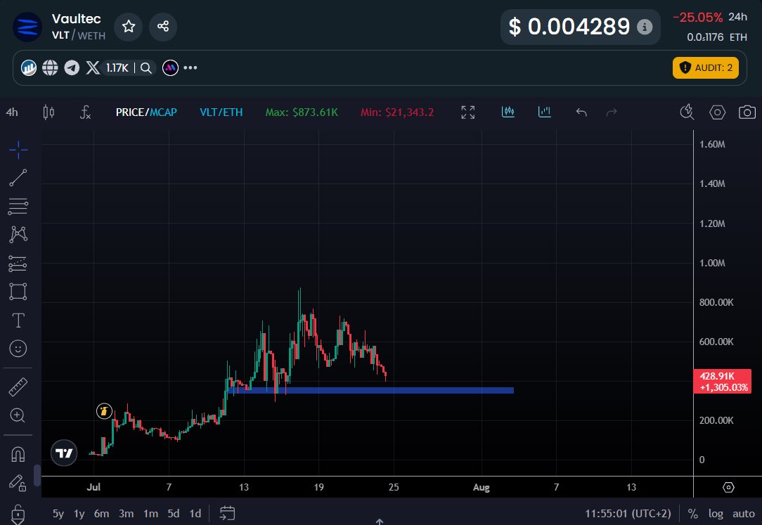Viewport: 762px width, 525px height.
Task: Switch chart to MCAP view
Action: click(x=163, y=112)
